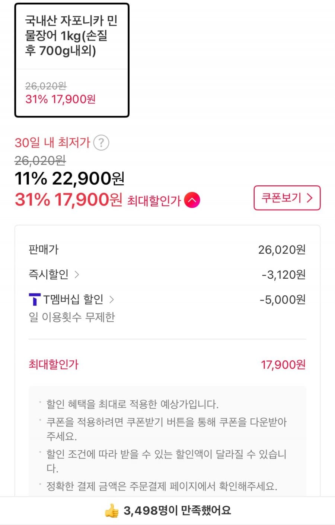
Task: Click the 30일 내 최저가 label
Action: [52, 143]
